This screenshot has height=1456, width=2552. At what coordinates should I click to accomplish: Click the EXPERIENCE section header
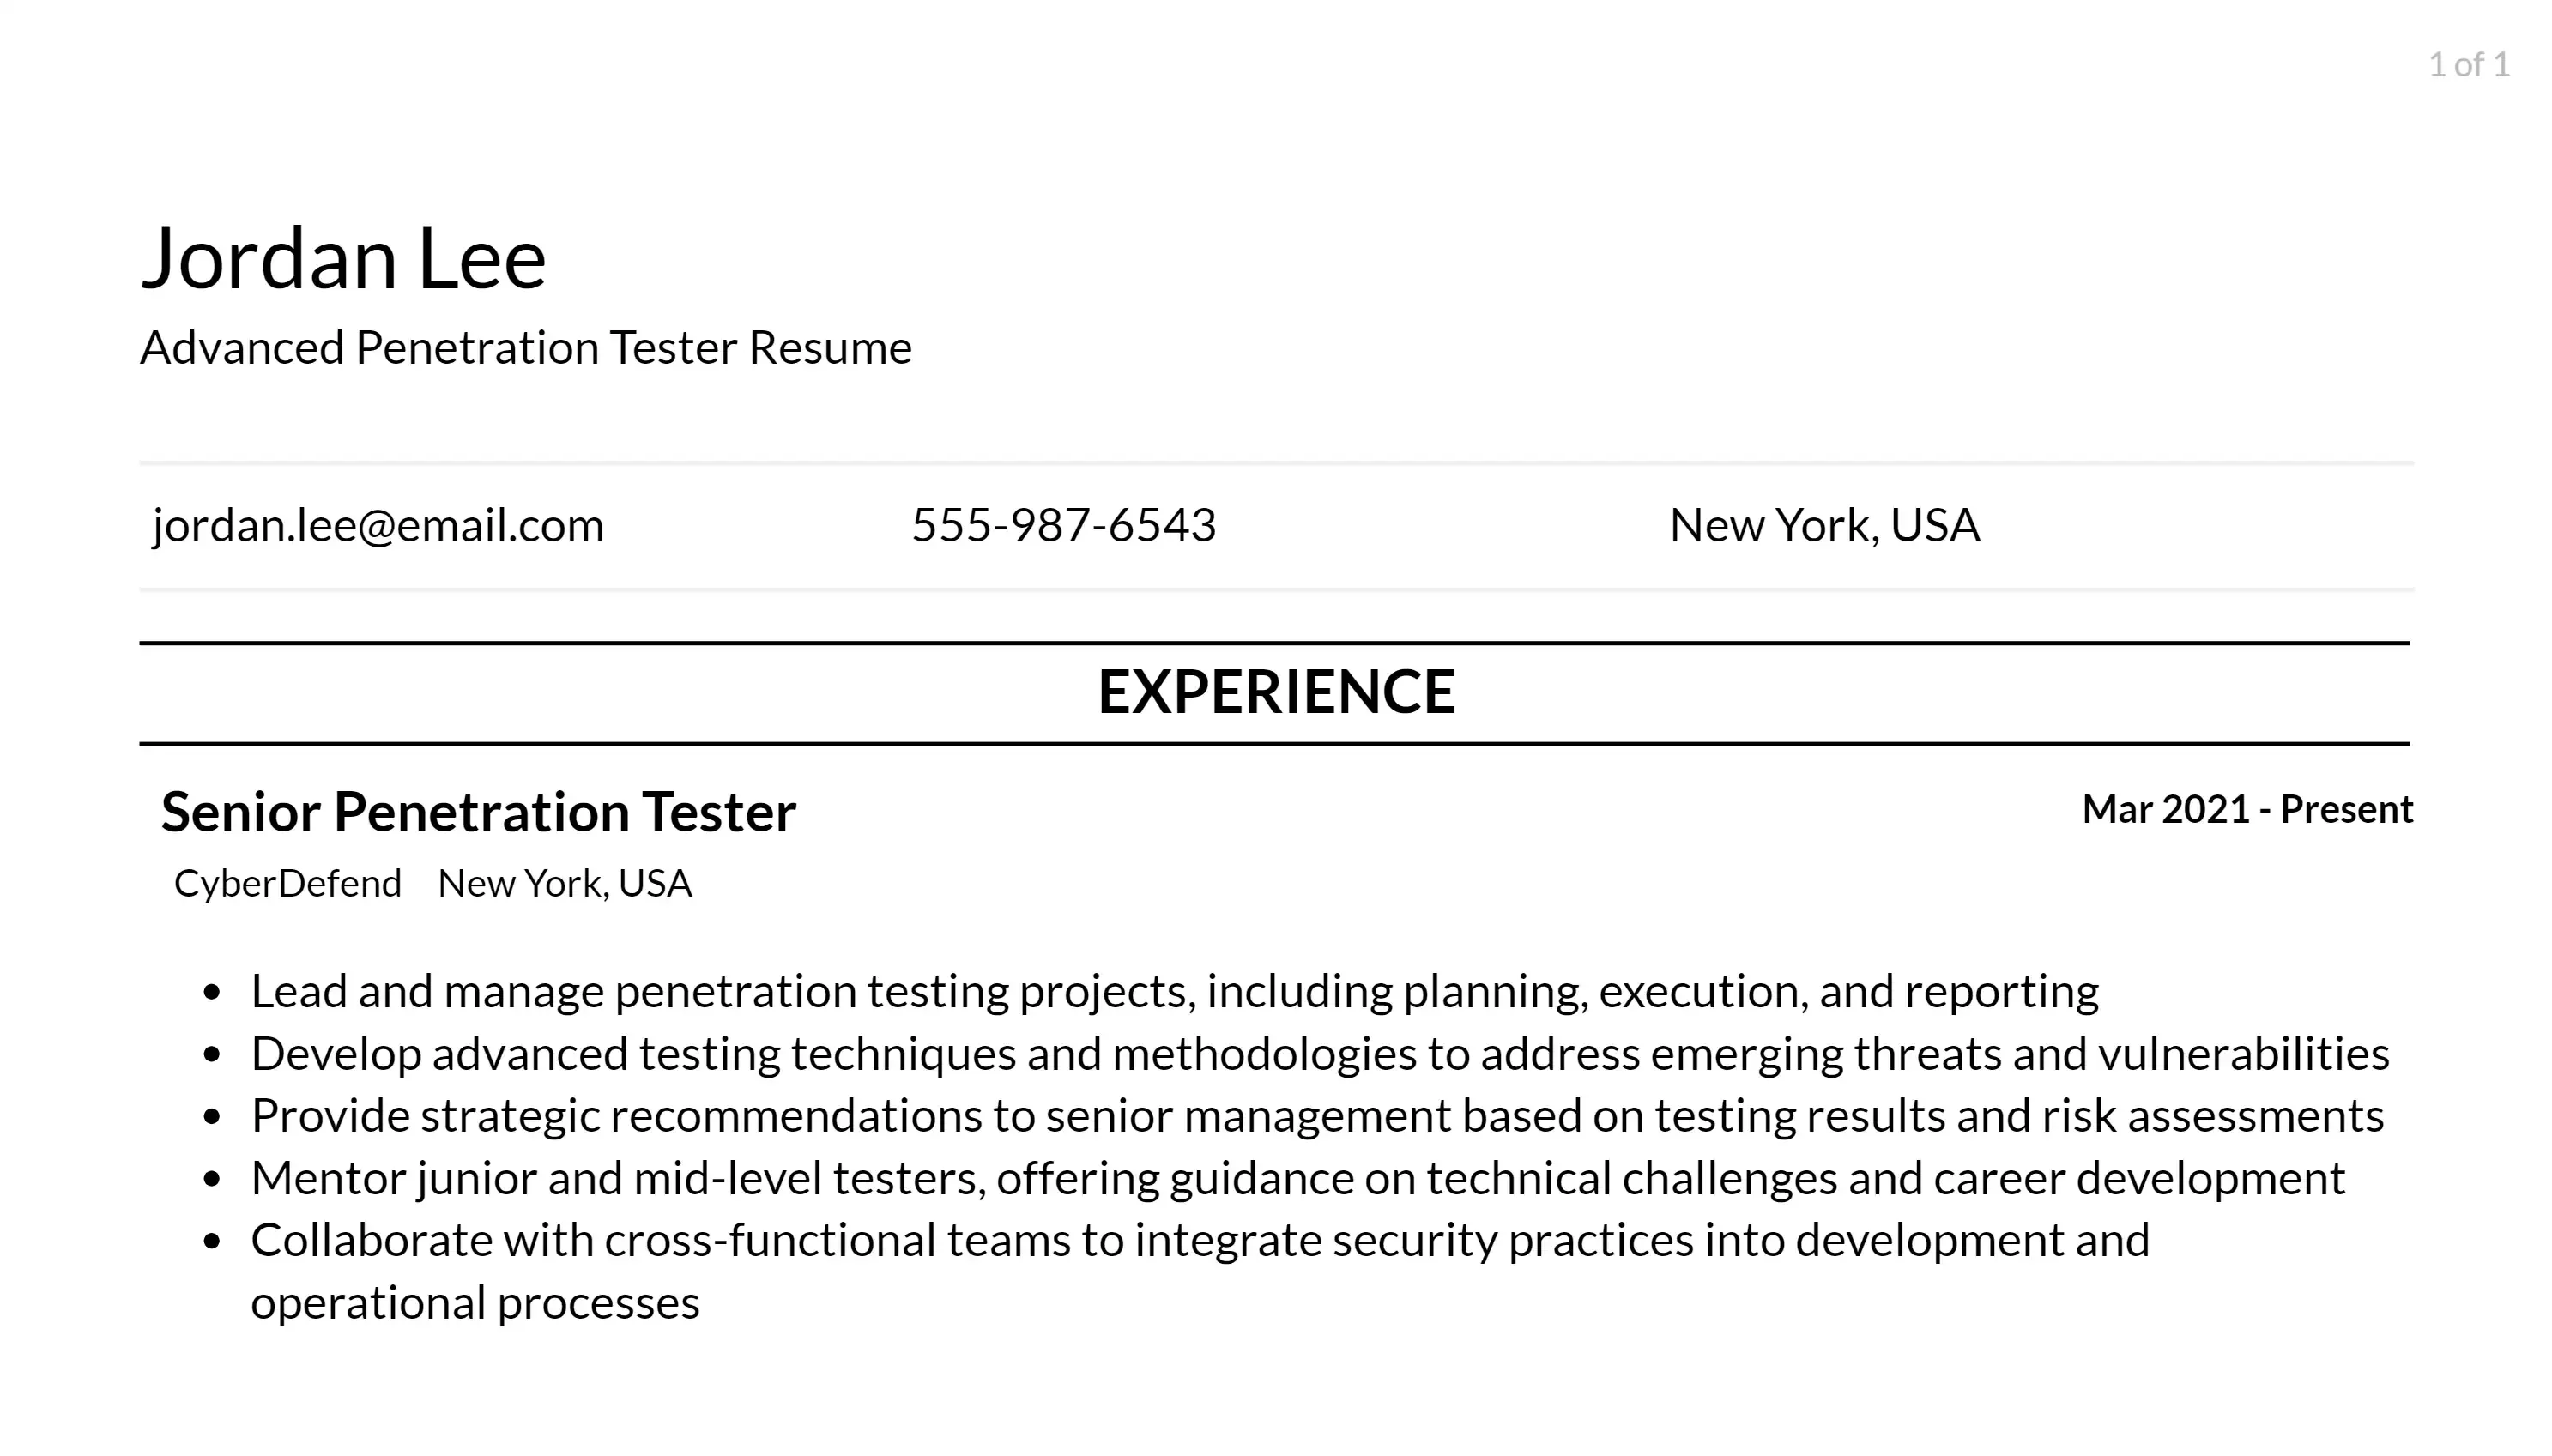click(1276, 691)
